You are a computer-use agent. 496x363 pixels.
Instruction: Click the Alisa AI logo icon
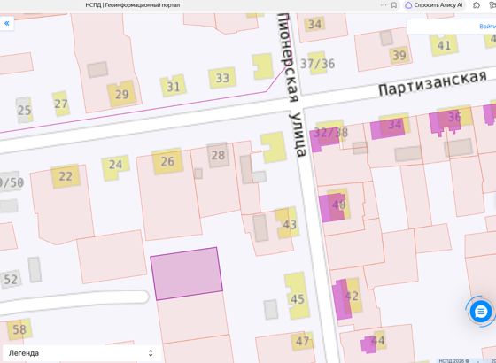(x=408, y=5)
